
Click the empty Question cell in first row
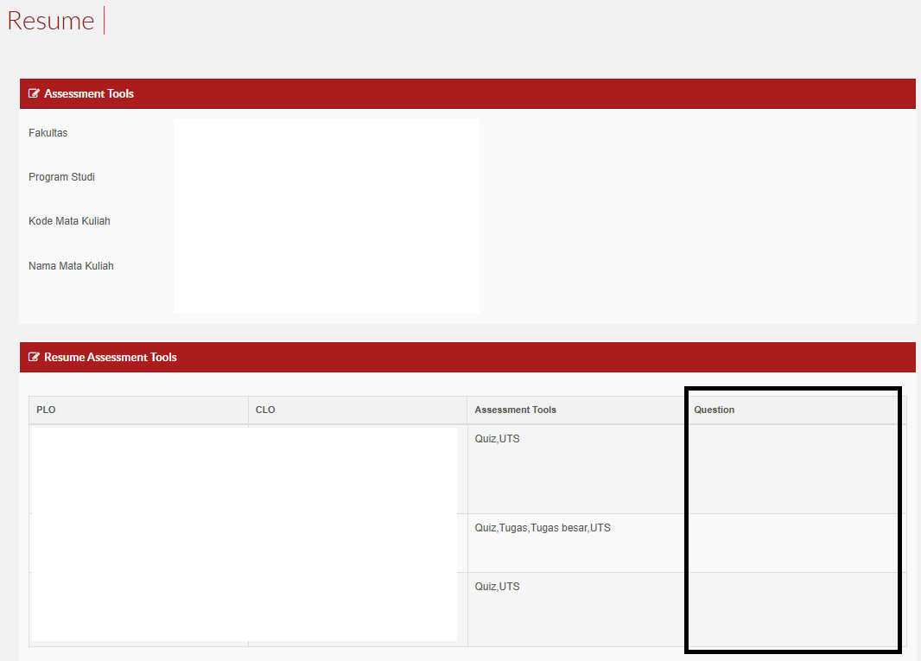(792, 468)
